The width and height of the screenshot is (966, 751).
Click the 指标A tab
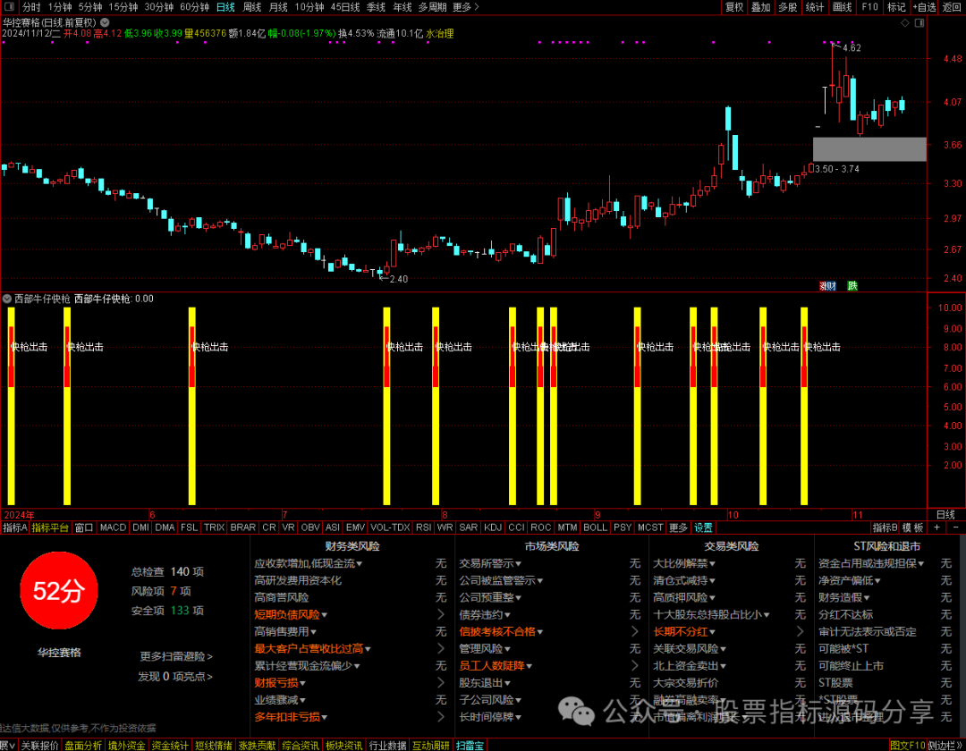pos(15,527)
